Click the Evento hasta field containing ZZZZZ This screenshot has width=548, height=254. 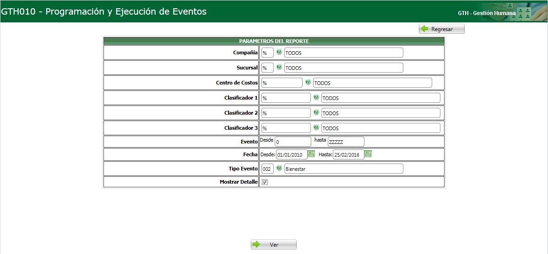tap(346, 142)
